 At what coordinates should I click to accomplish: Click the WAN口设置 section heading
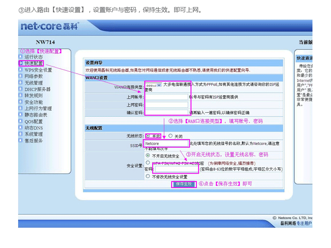point(97,78)
